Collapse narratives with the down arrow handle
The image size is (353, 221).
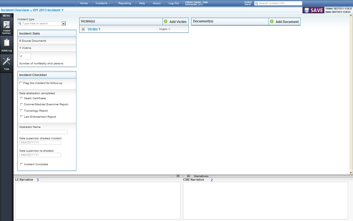tap(178, 176)
